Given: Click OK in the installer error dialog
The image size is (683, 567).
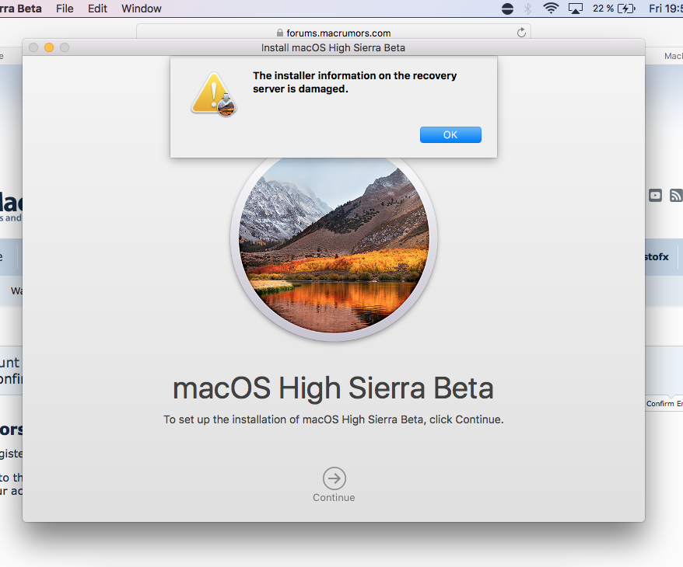Looking at the screenshot, I should [x=450, y=135].
